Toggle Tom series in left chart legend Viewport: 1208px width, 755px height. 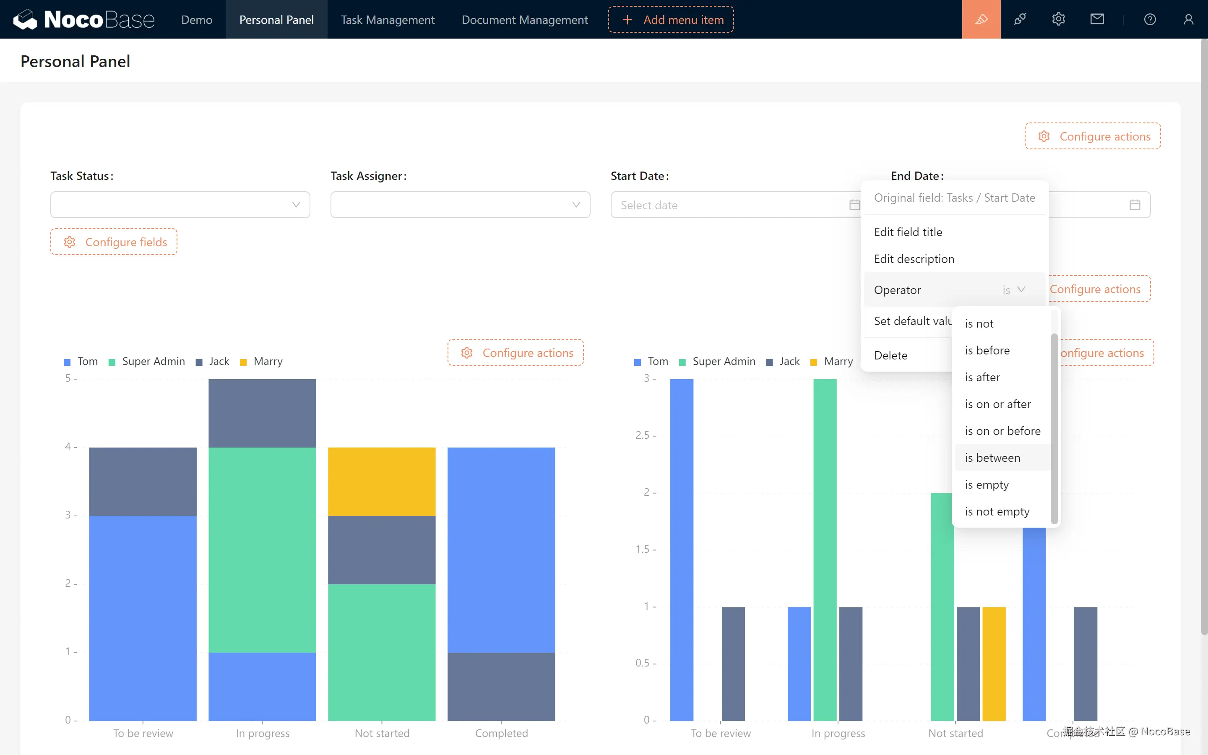(81, 362)
